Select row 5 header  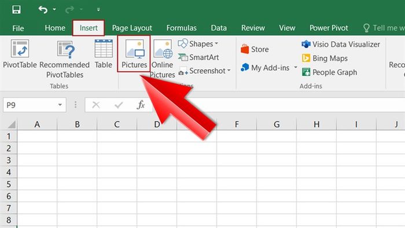[x=9, y=184]
